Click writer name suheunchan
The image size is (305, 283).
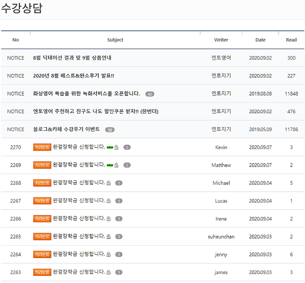coord(221,237)
